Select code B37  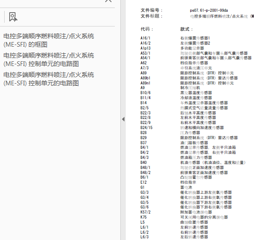tap(143, 142)
